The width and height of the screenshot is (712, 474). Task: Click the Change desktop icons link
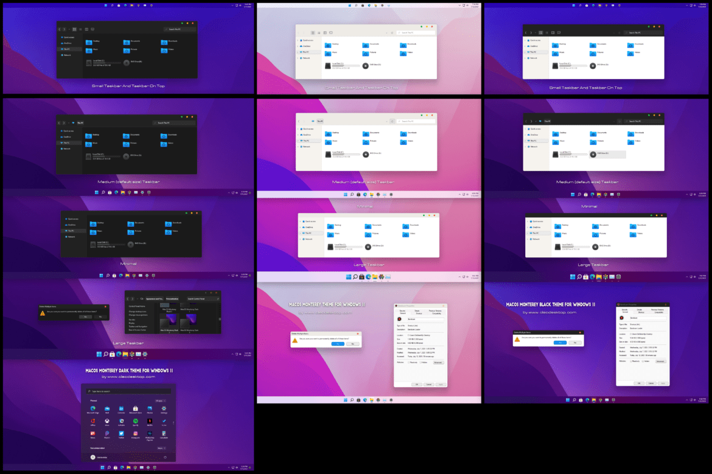click(138, 312)
